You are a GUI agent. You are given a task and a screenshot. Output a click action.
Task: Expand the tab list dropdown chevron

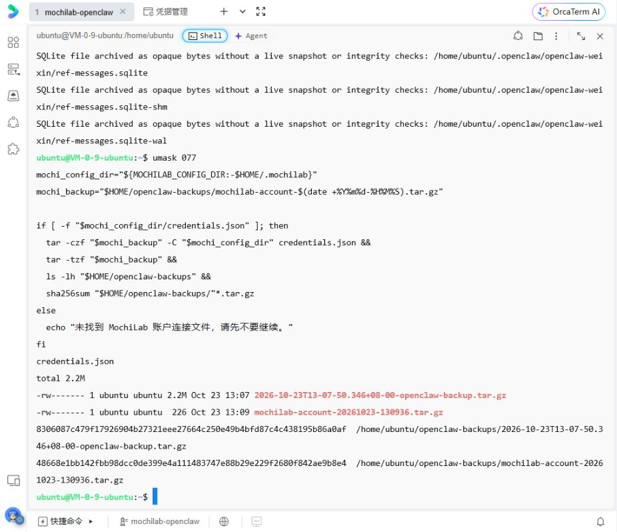point(243,11)
